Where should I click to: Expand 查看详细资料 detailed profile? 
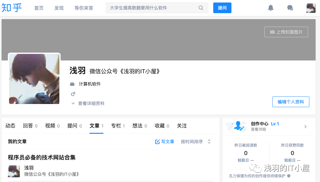pyautogui.click(x=88, y=103)
